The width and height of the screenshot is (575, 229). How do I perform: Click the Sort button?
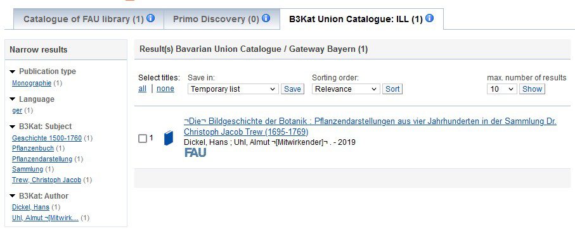click(x=392, y=89)
